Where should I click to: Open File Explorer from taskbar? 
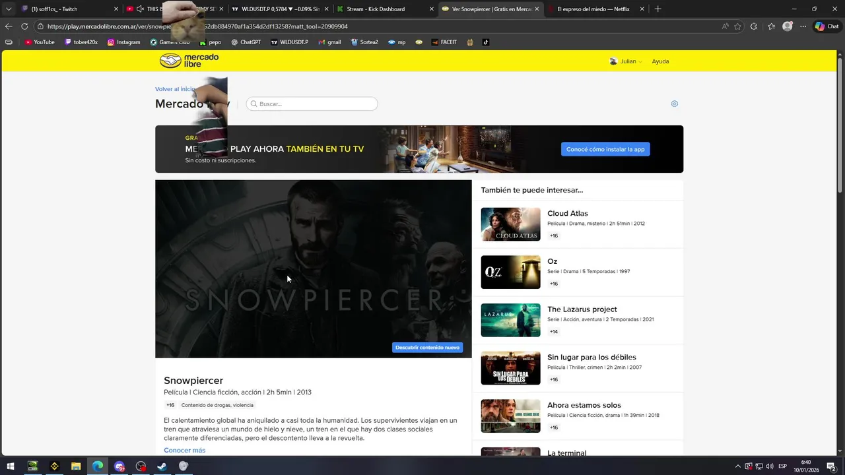tap(76, 466)
